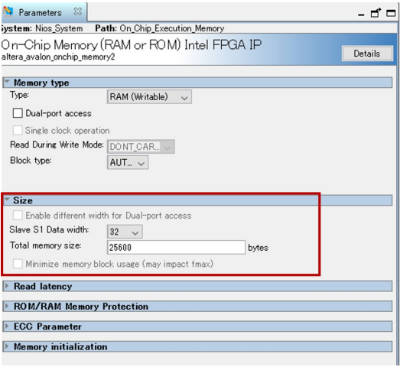Open Read During Write Mode dropdown
This screenshot has height=367, width=400.
[141, 147]
